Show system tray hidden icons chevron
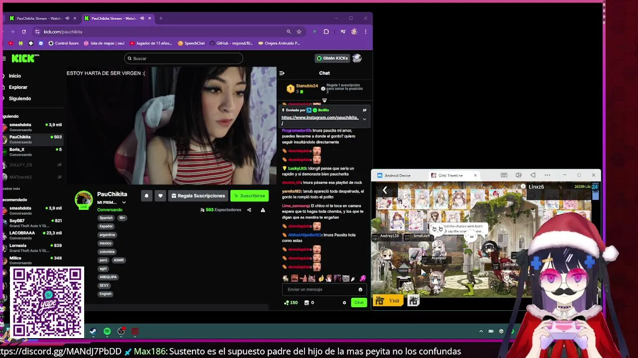This screenshot has width=638, height=358. coord(481,331)
